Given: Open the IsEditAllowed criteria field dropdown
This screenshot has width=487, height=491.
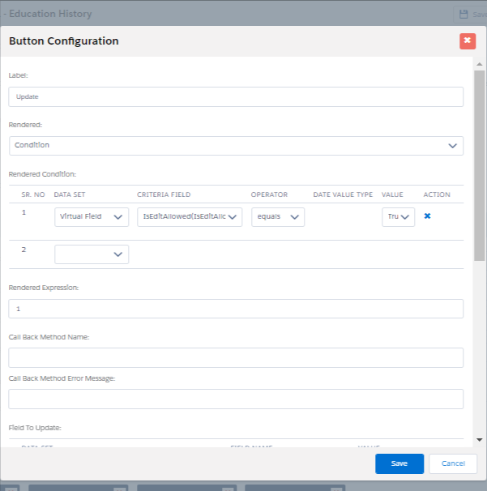Looking at the screenshot, I should click(x=189, y=217).
